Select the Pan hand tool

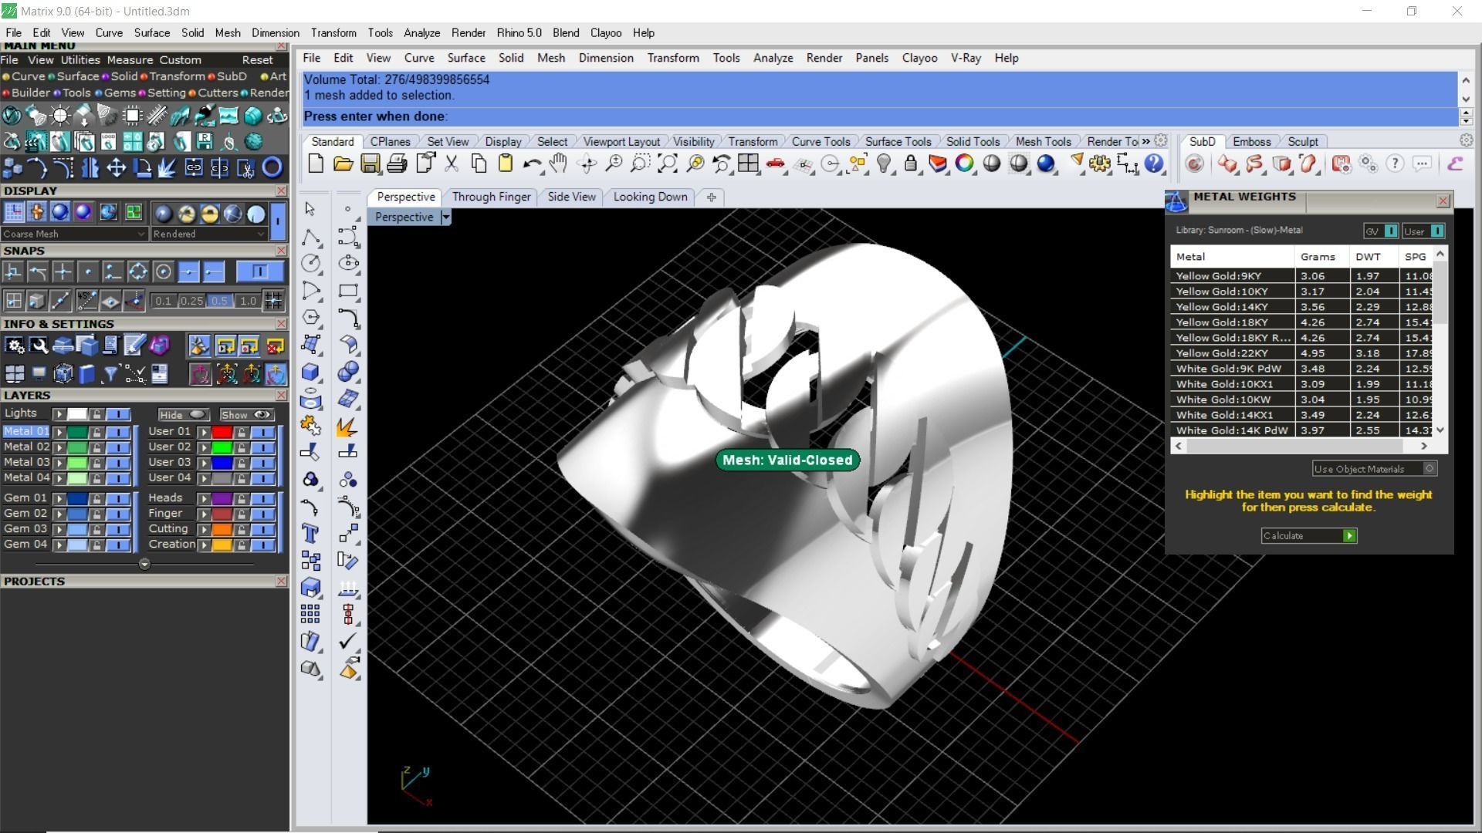coord(558,164)
